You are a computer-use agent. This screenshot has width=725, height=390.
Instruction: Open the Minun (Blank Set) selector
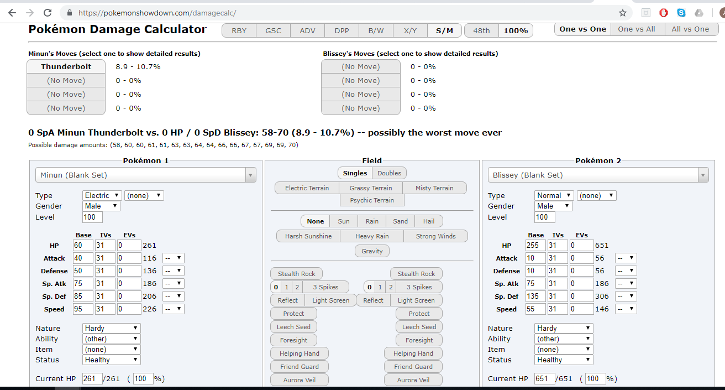click(146, 175)
